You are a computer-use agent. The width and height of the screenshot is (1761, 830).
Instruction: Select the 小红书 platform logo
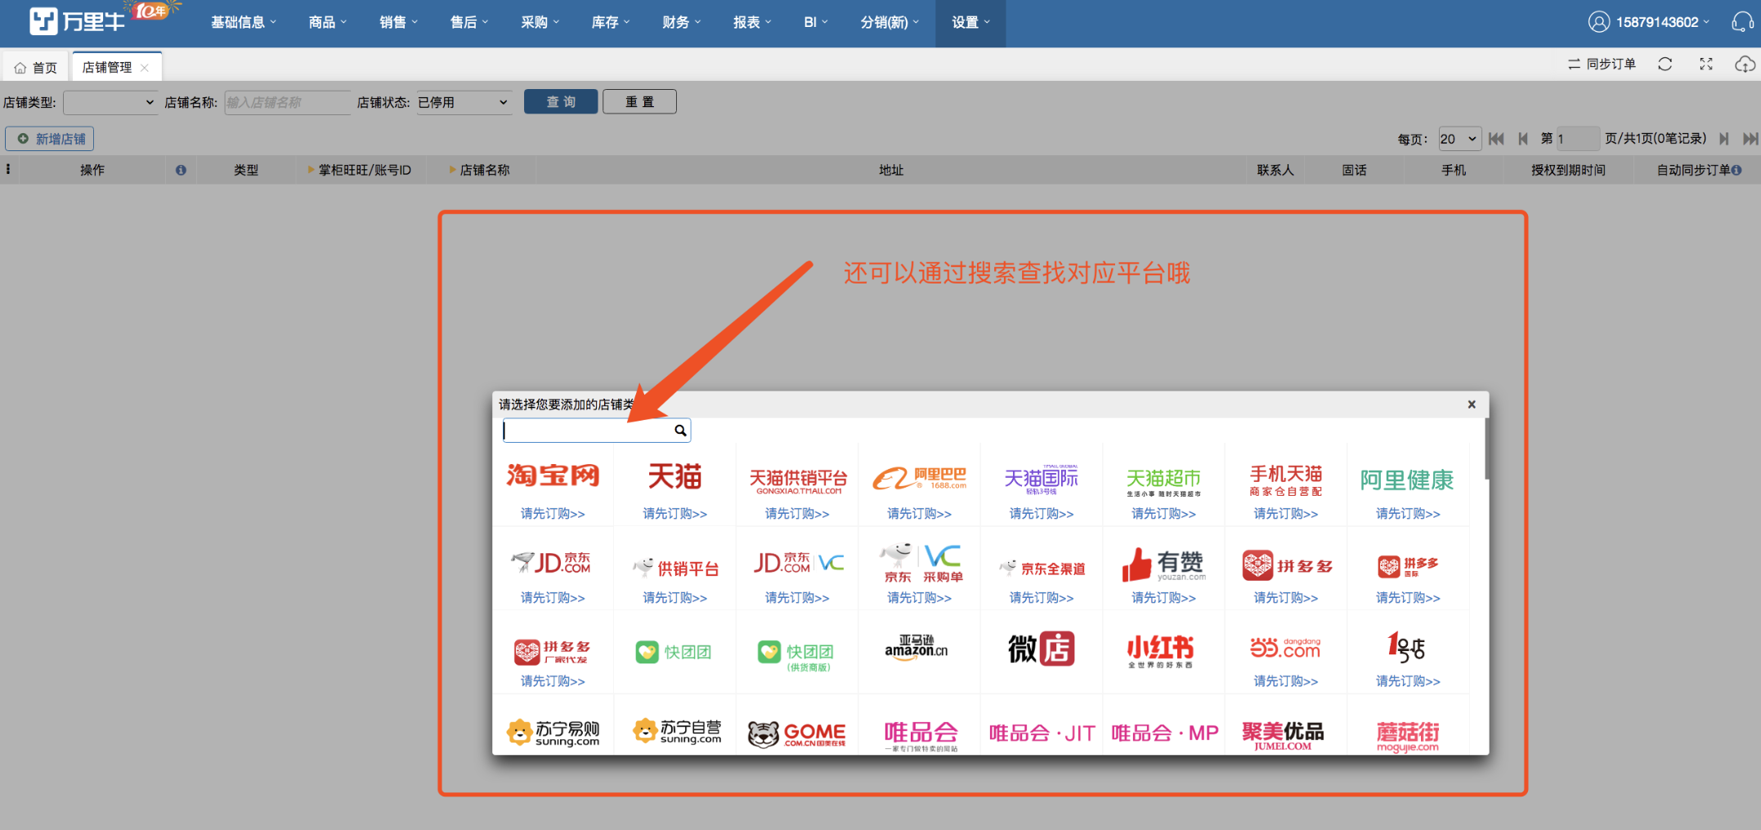(x=1161, y=651)
